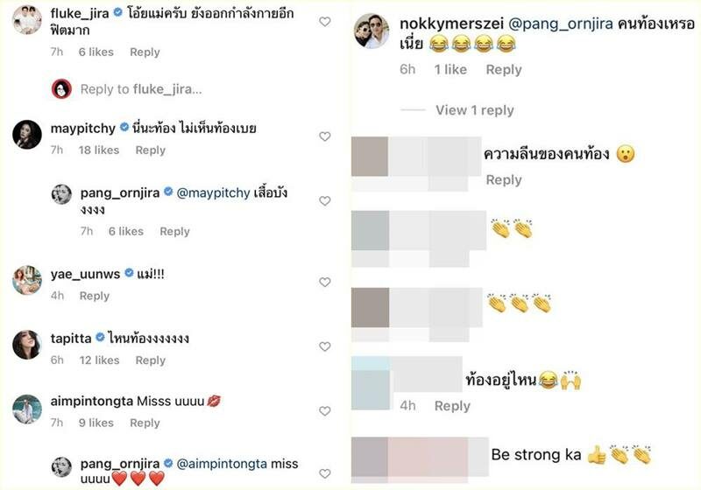Reply to nokkymerszei's comment
Image resolution: width=701 pixels, height=490 pixels.
click(504, 70)
